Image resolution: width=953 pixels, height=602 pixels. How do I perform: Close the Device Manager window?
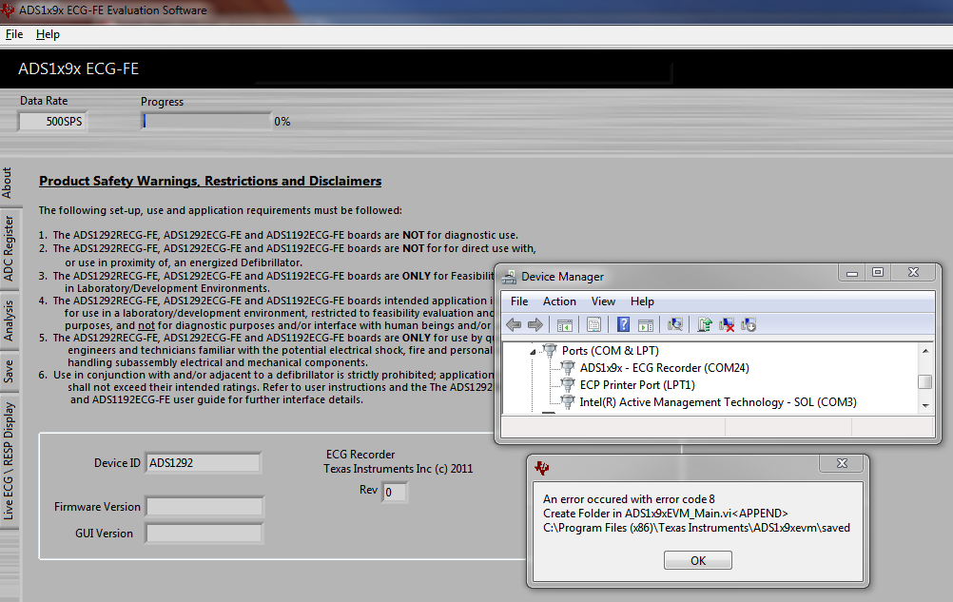point(913,272)
